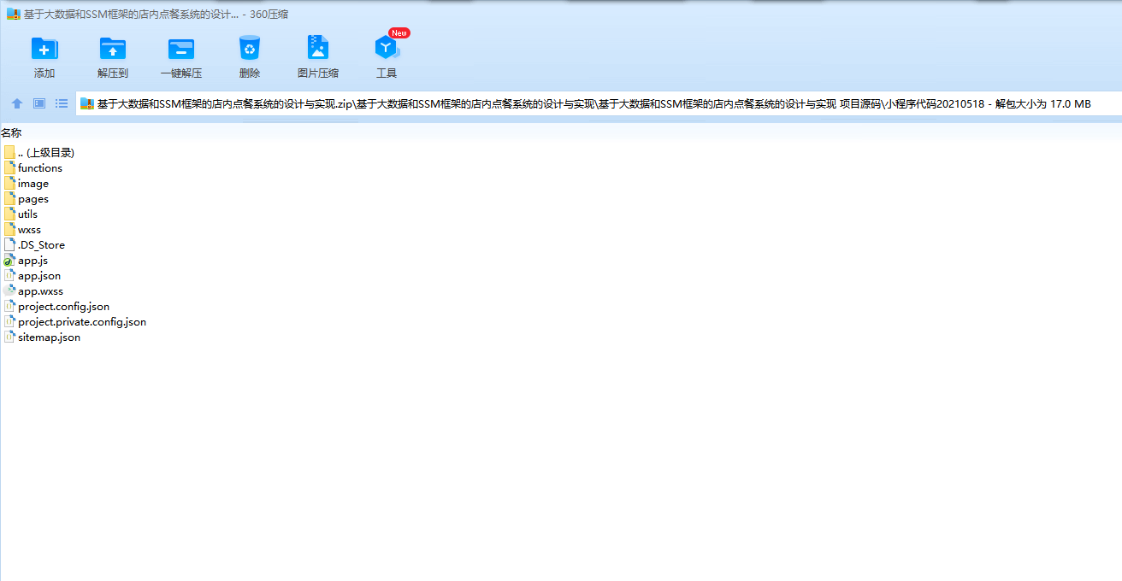Select the functions folder
1122x581 pixels.
33,167
